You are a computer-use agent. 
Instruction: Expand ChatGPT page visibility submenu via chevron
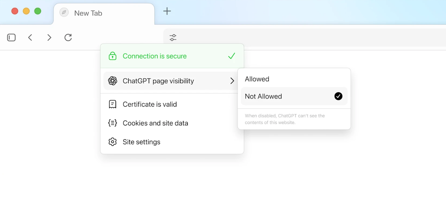[232, 81]
